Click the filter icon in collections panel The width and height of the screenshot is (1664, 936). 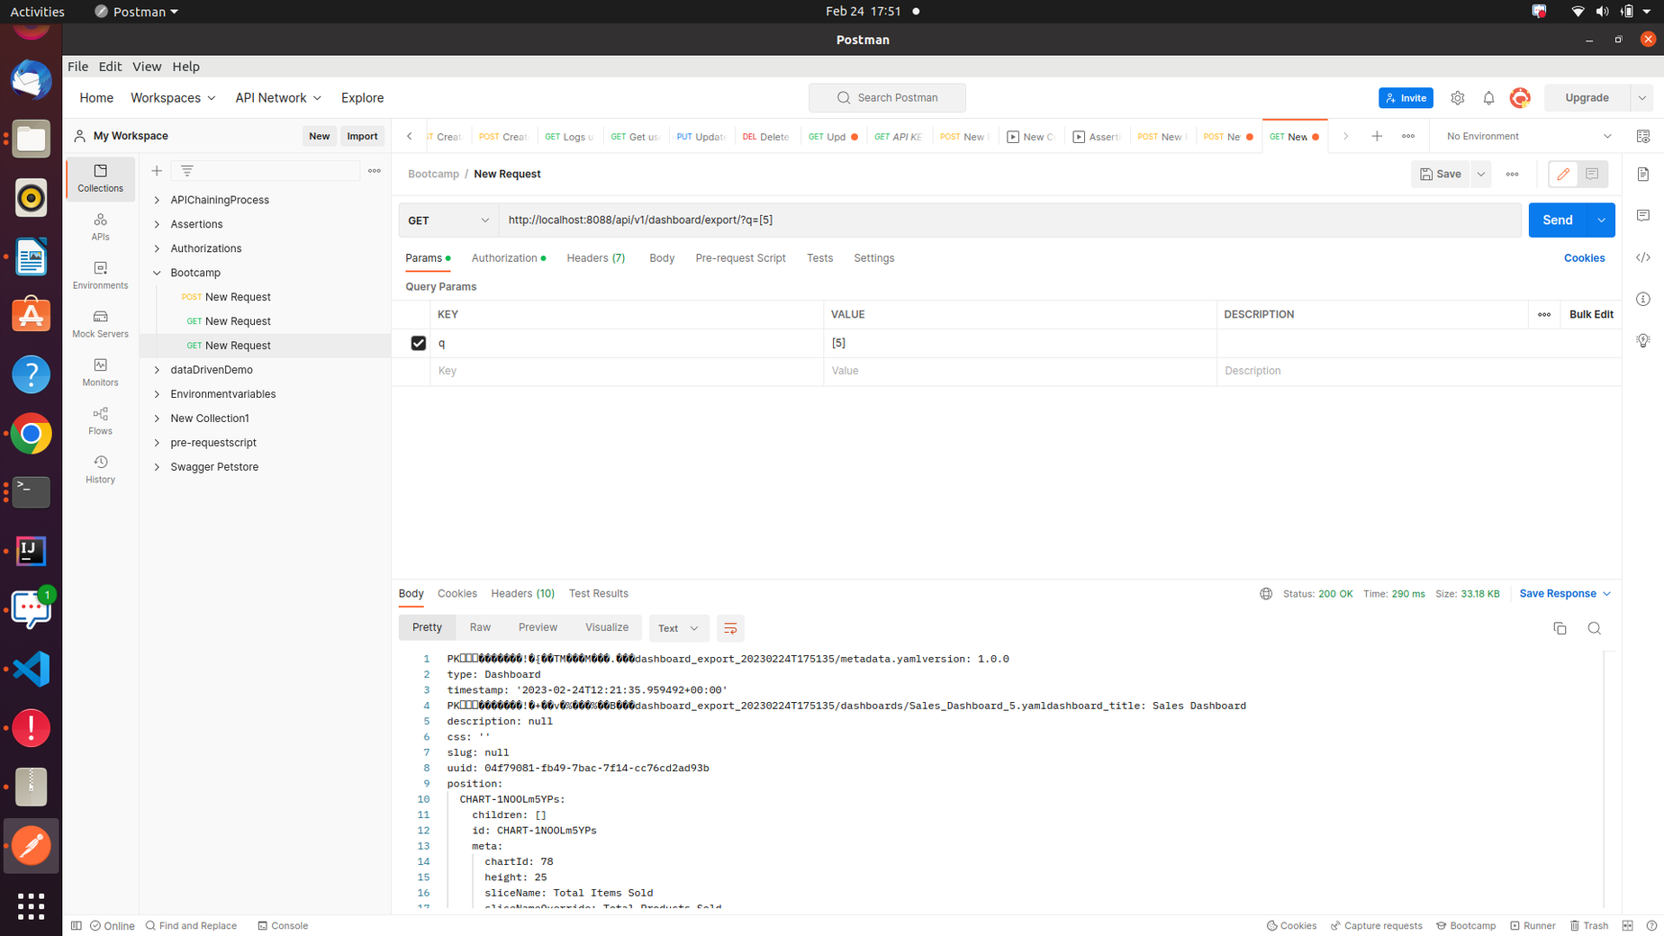(187, 170)
